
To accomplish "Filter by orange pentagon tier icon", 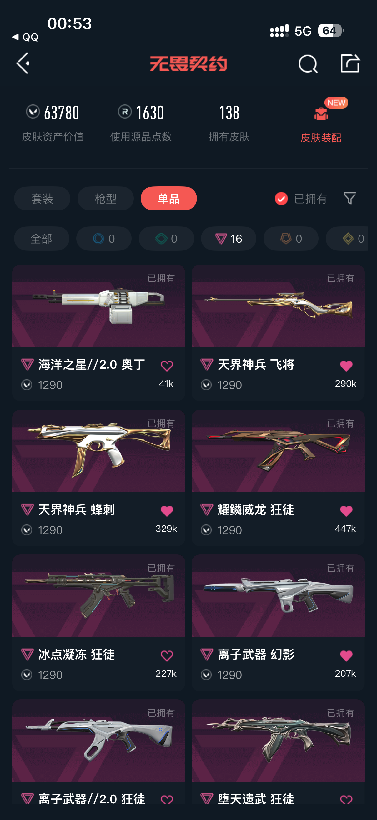I will [x=291, y=238].
